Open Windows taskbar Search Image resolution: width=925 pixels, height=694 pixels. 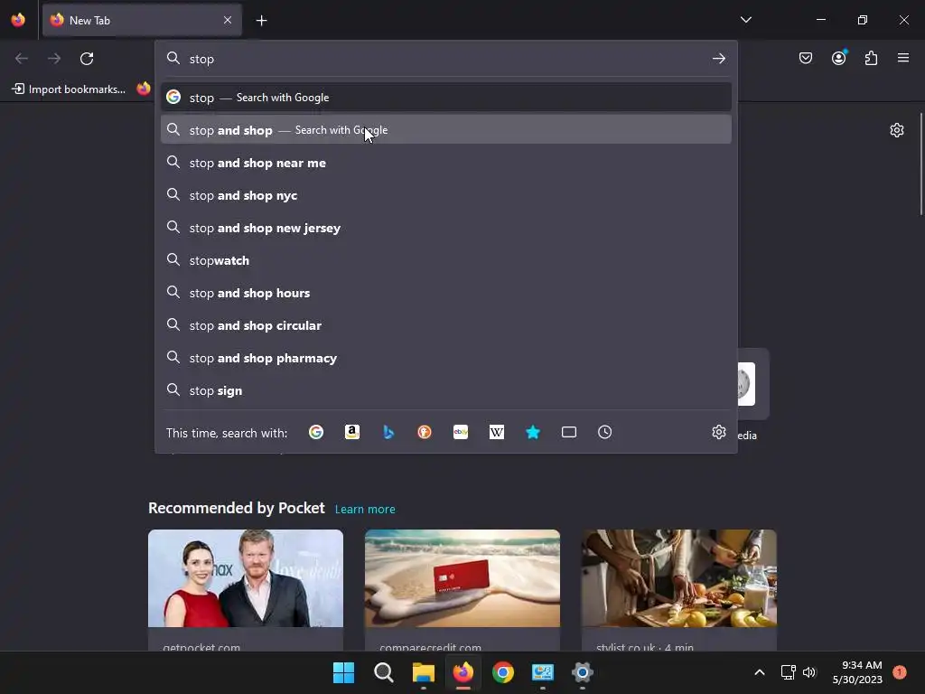[383, 672]
